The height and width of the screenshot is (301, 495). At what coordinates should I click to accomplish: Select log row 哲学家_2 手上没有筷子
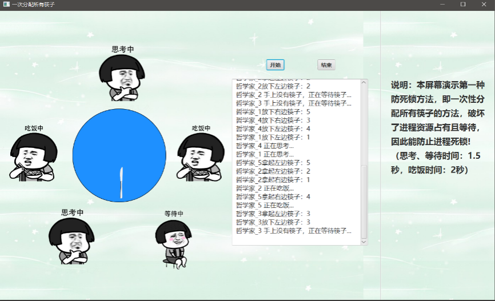[294, 95]
